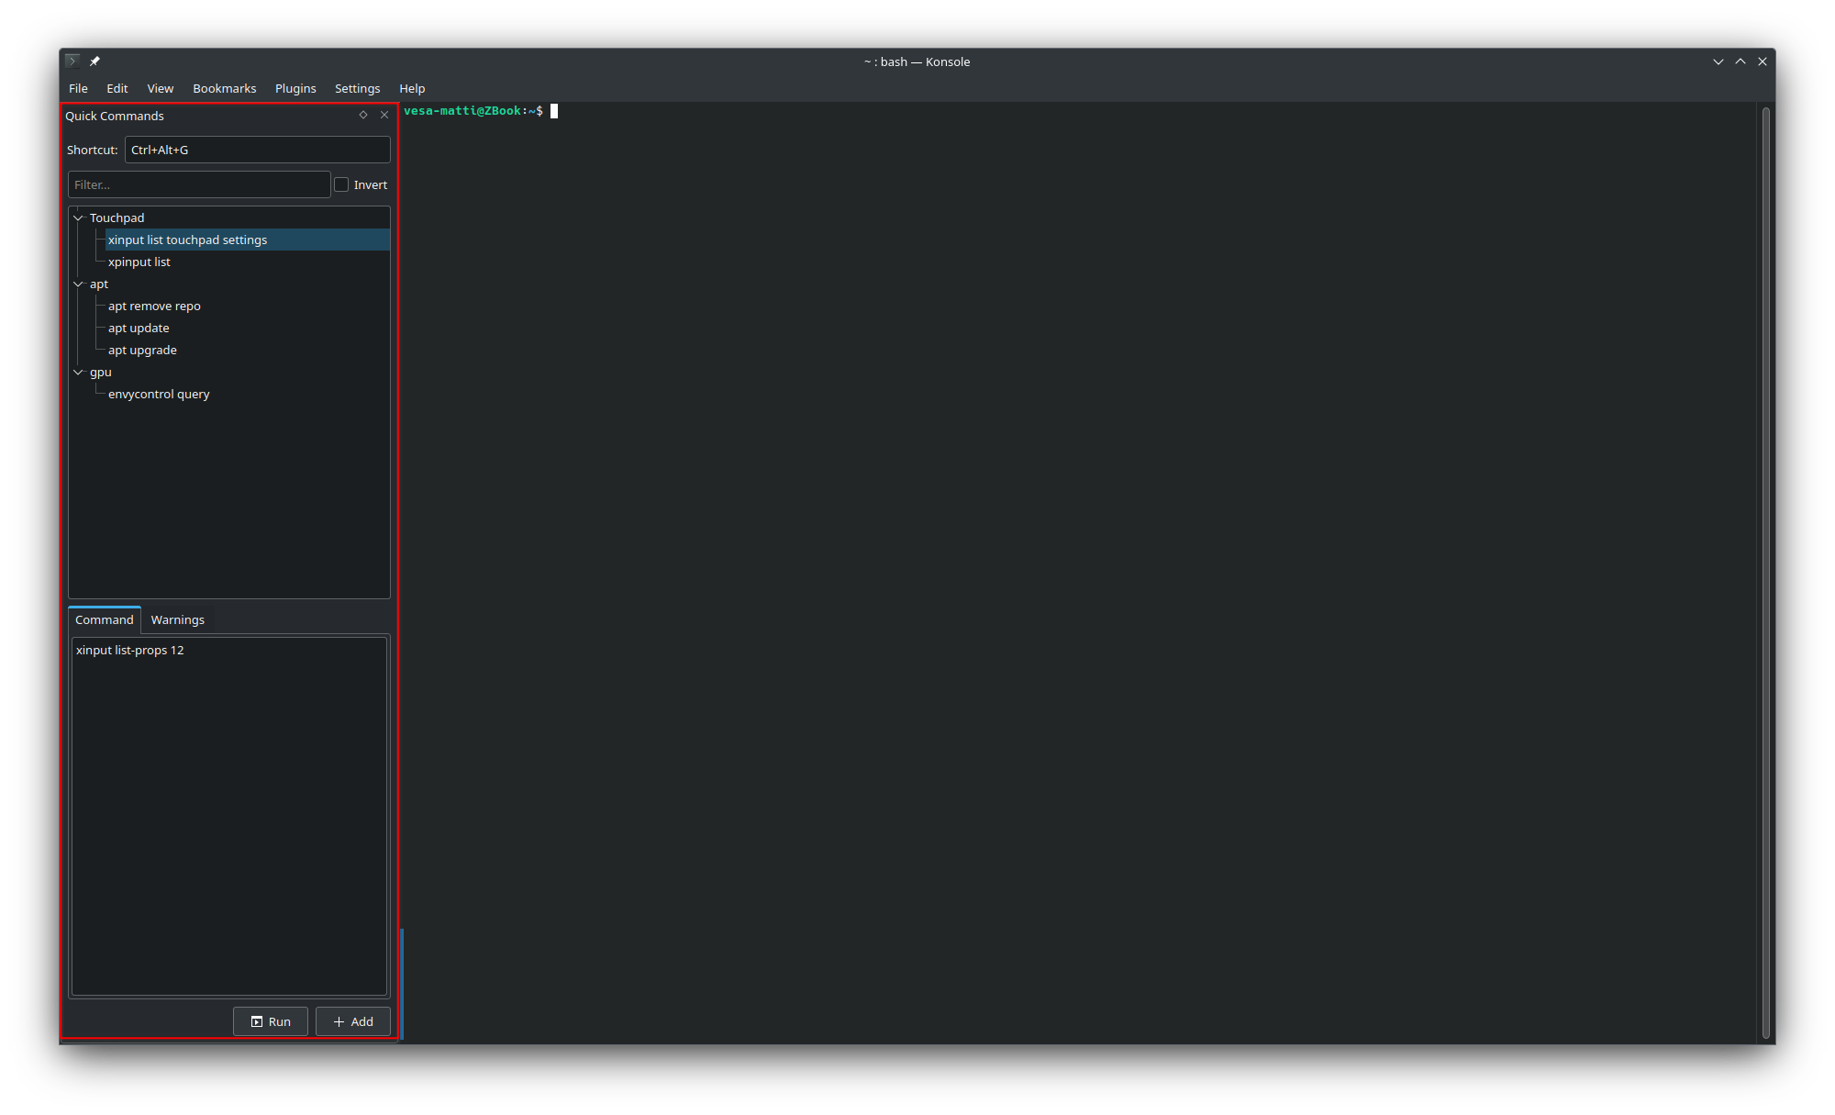Switch to the Warnings tab
This screenshot has height=1115, width=1835.
point(178,619)
